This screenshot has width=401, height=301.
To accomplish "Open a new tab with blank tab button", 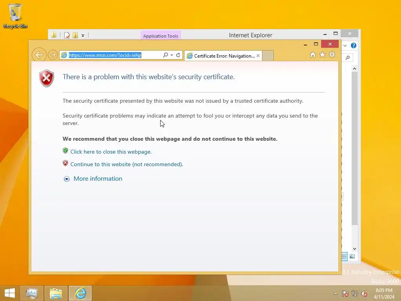I will tap(268, 56).
